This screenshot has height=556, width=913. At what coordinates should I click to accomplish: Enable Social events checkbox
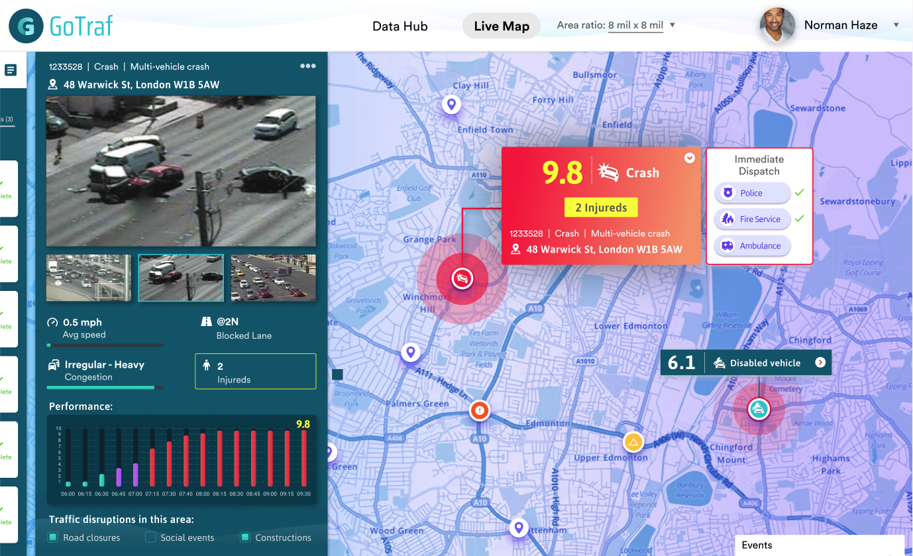pos(150,537)
